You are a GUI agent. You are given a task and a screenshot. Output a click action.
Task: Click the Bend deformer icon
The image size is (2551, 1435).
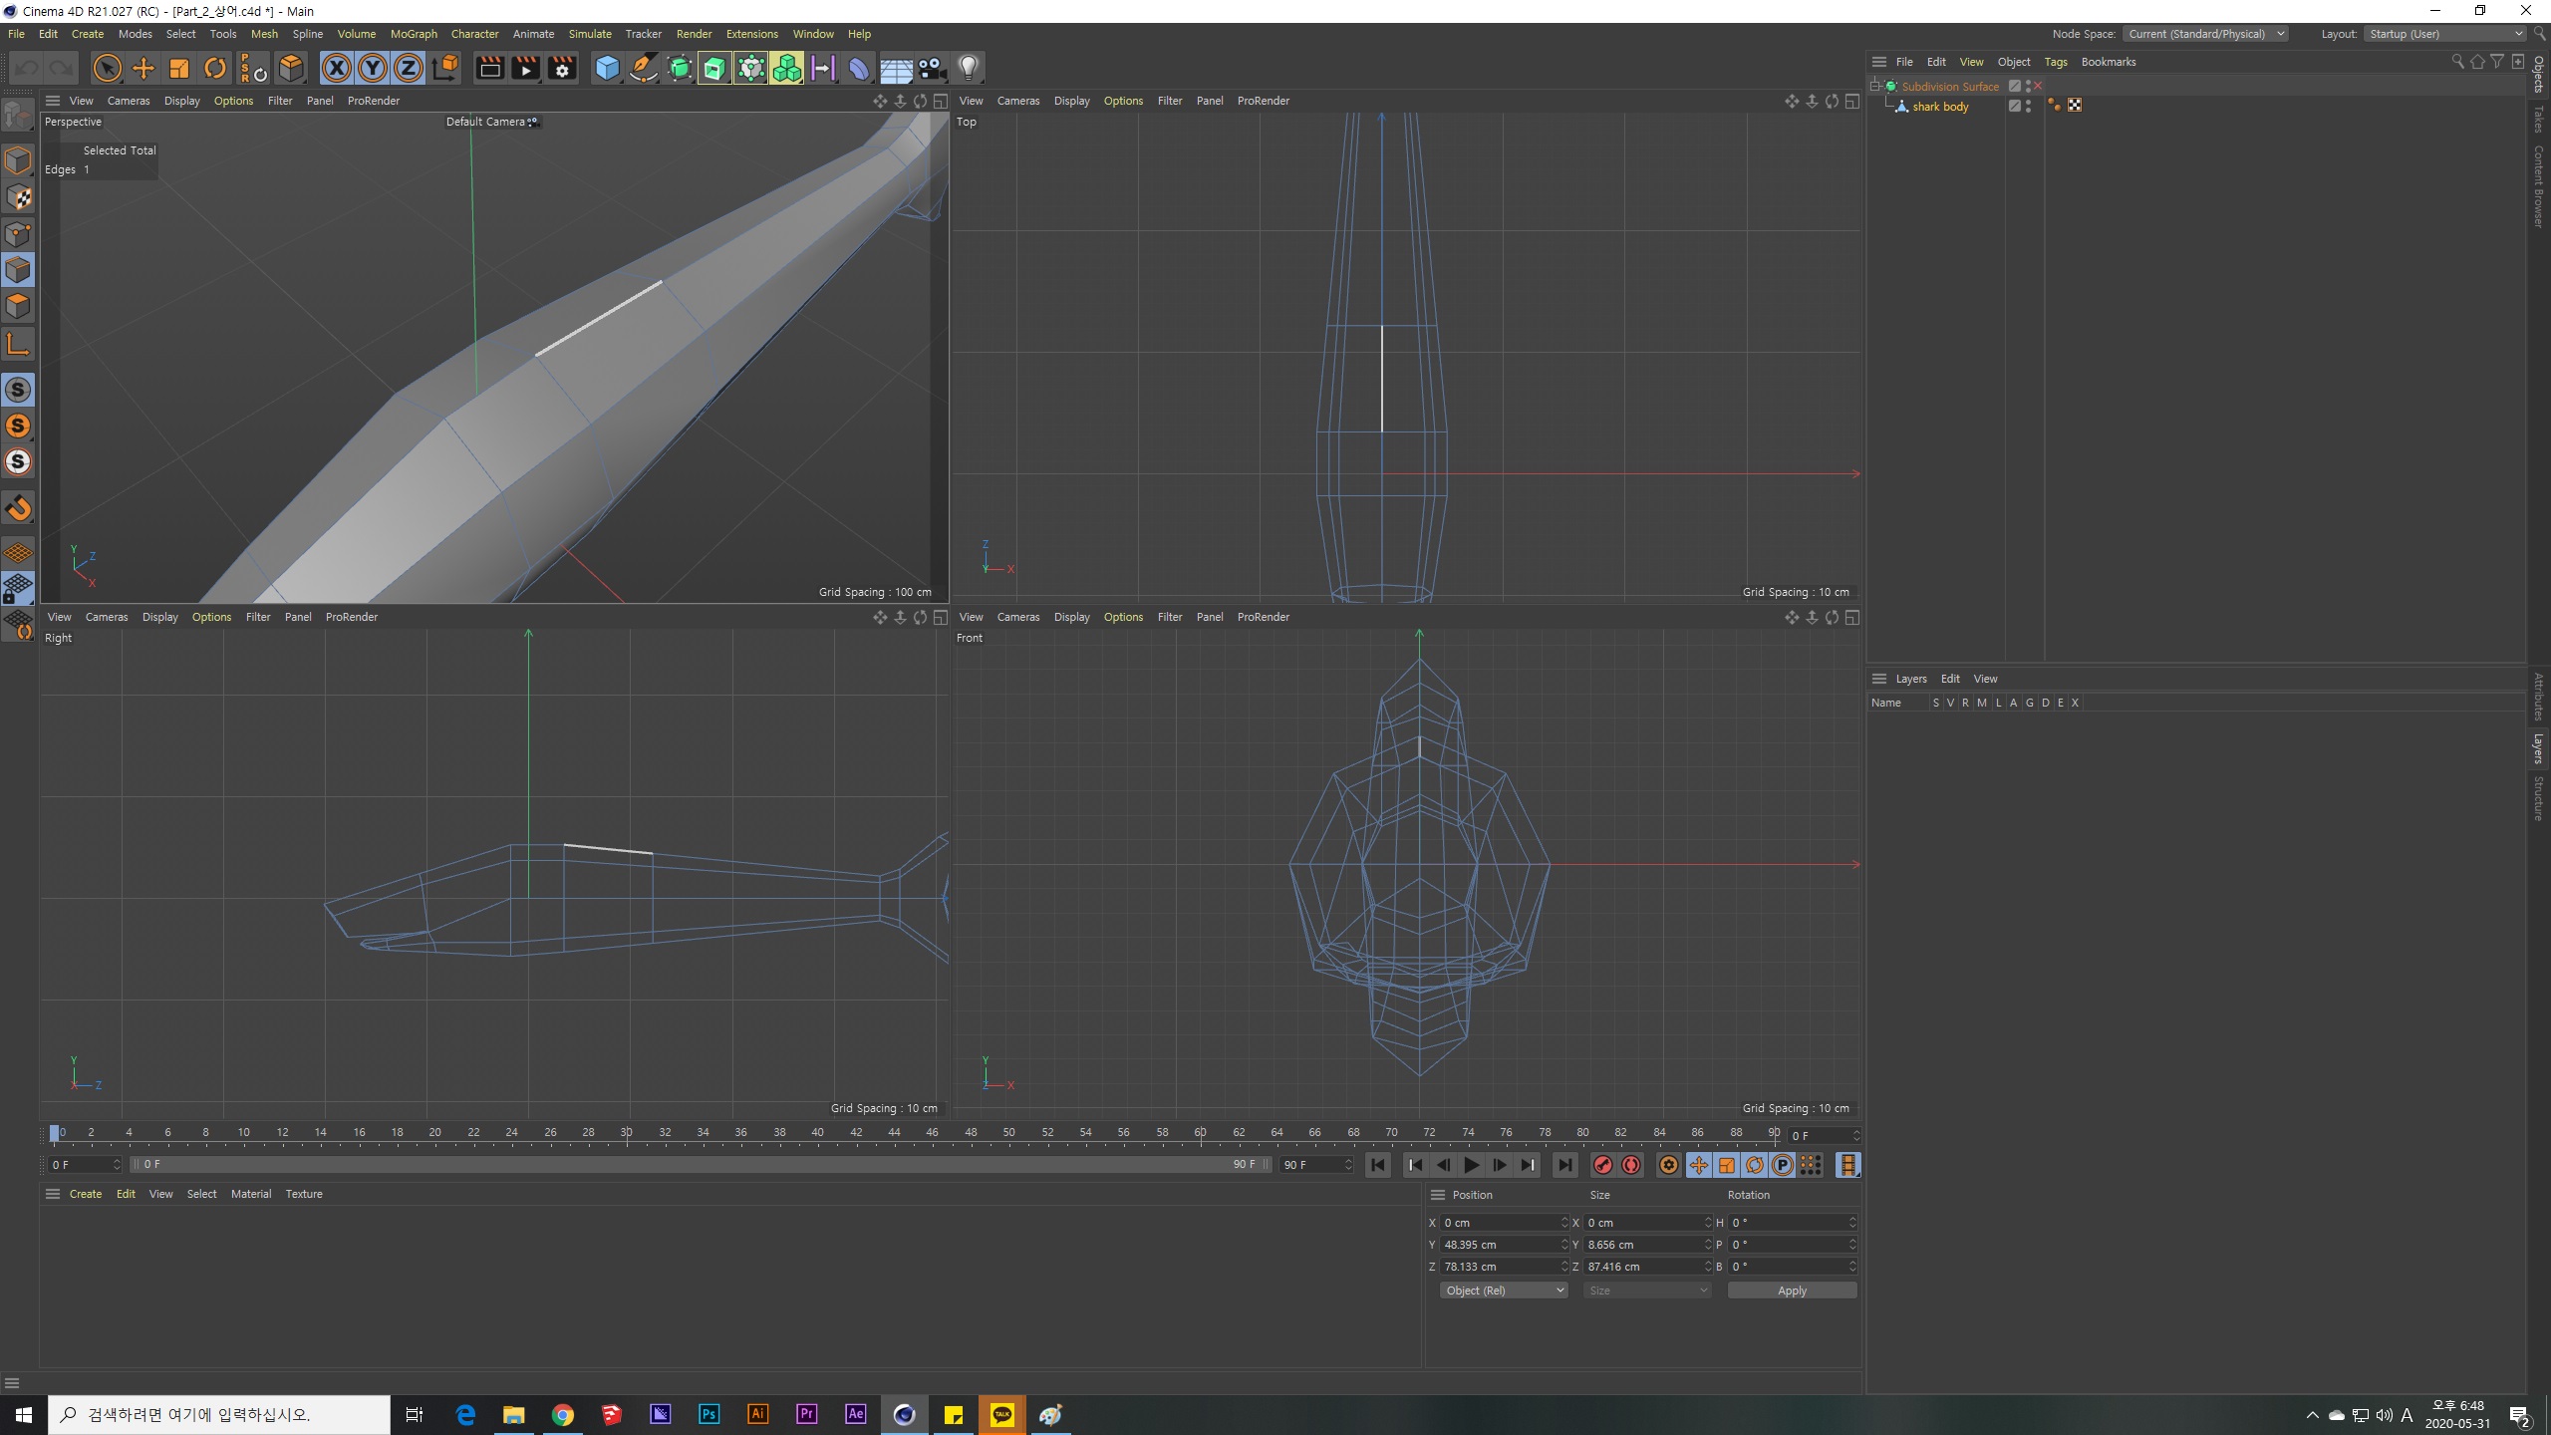[x=859, y=68]
